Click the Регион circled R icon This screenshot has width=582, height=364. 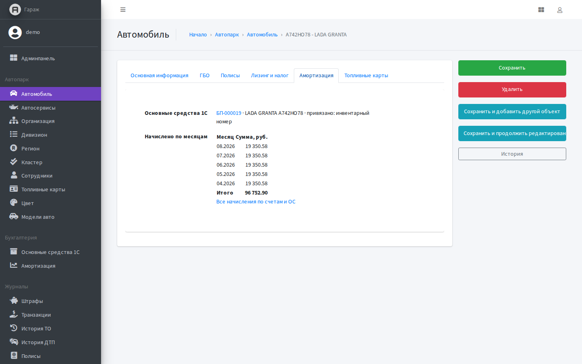point(14,148)
